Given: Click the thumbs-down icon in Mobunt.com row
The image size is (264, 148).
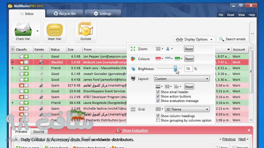Looking at the screenshot, I should 21,62.
